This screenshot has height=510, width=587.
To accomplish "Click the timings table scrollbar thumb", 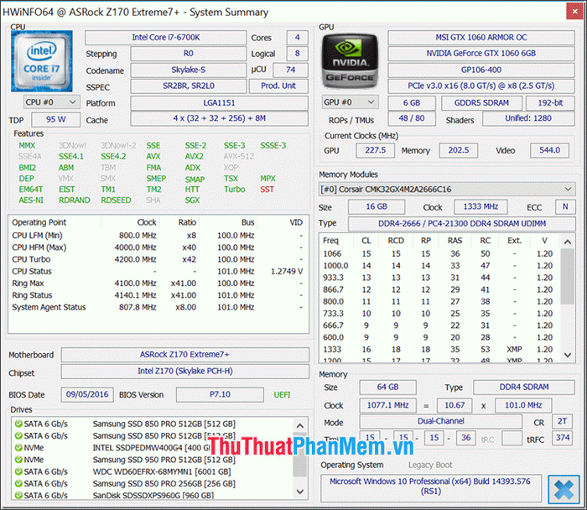I will tap(568, 276).
